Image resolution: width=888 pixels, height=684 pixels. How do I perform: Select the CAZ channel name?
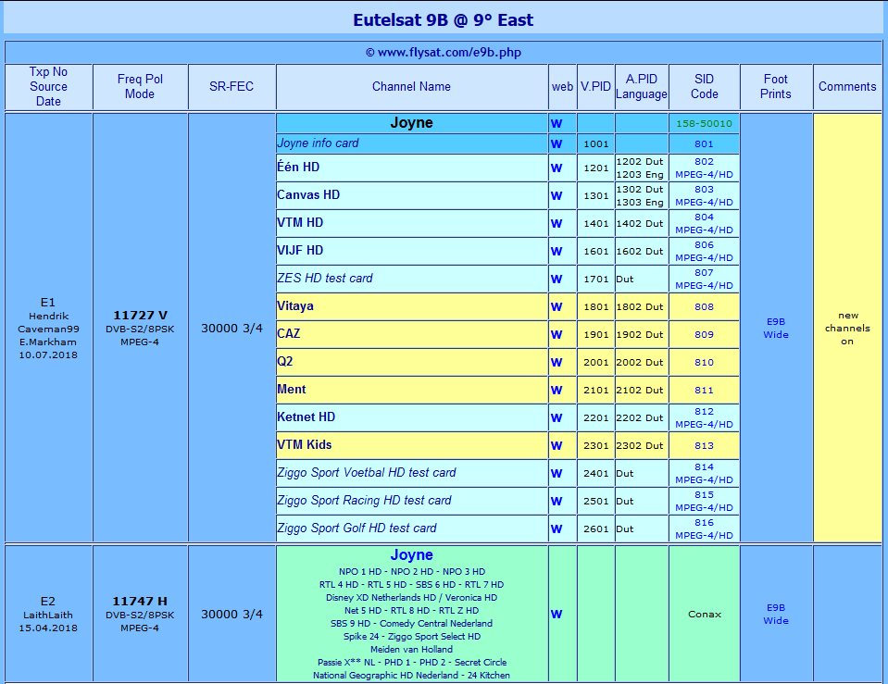click(288, 333)
